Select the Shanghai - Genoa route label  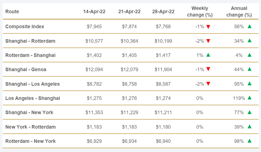click(26, 70)
